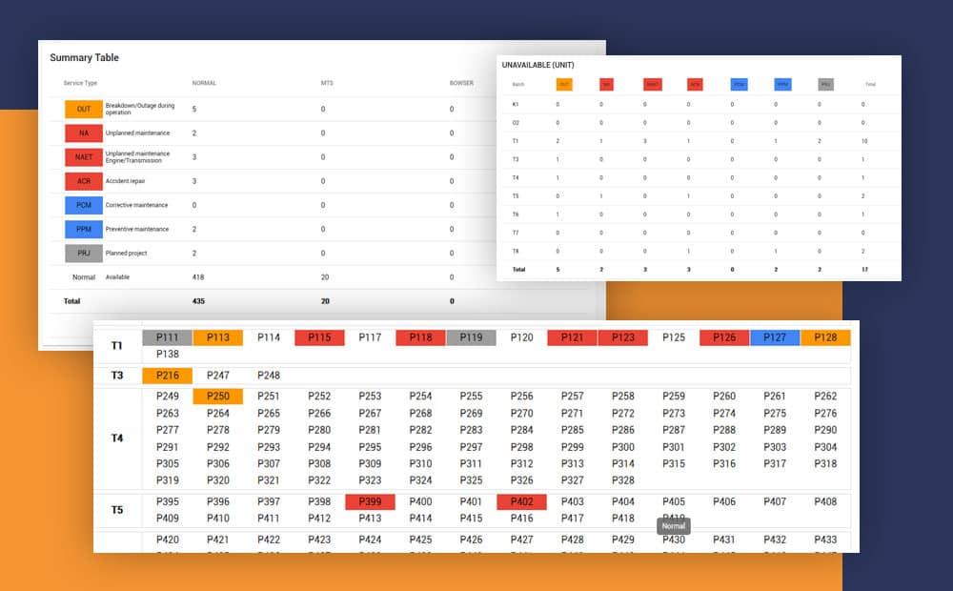This screenshot has width=953, height=591.
Task: Select gray unit P119 in T1 batch
Action: [471, 337]
